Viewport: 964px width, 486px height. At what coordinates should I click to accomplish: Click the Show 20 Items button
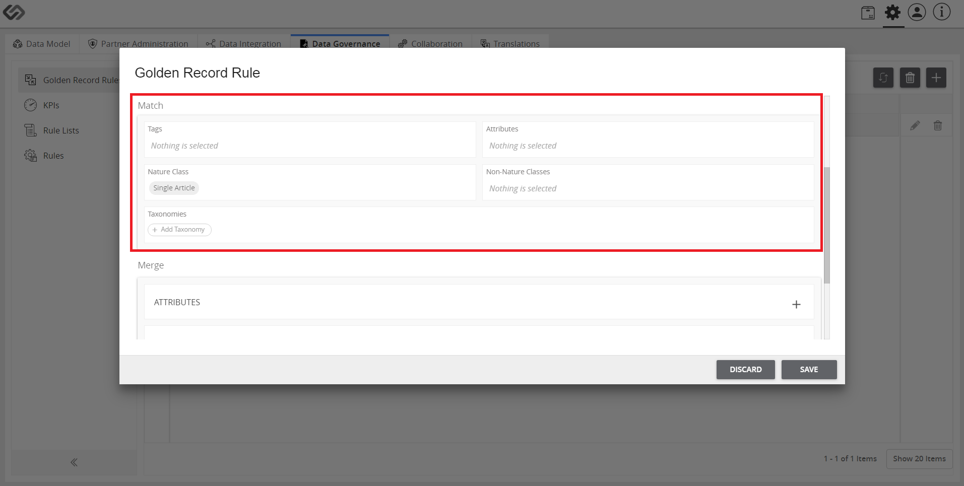[919, 459]
